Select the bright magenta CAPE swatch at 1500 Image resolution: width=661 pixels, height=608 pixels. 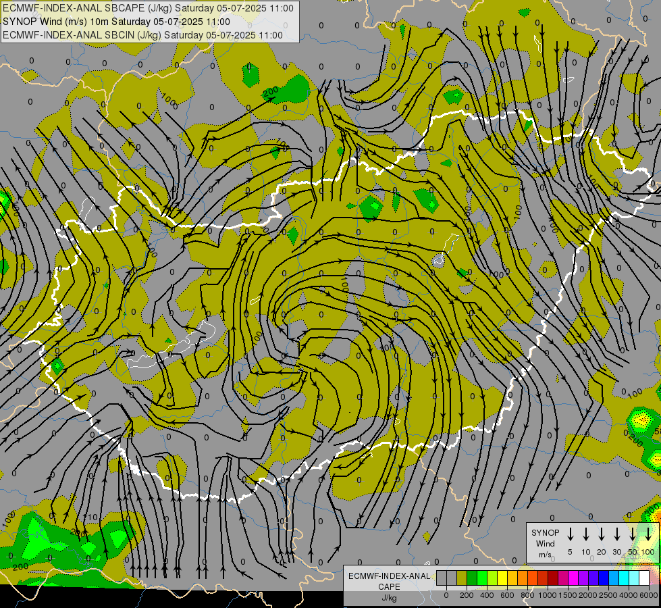click(x=573, y=578)
